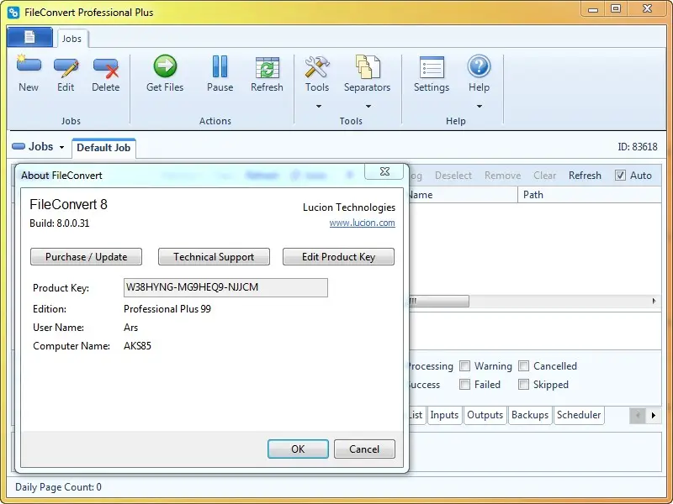
Task: Click the user name value Ars
Action: pyautogui.click(x=131, y=328)
